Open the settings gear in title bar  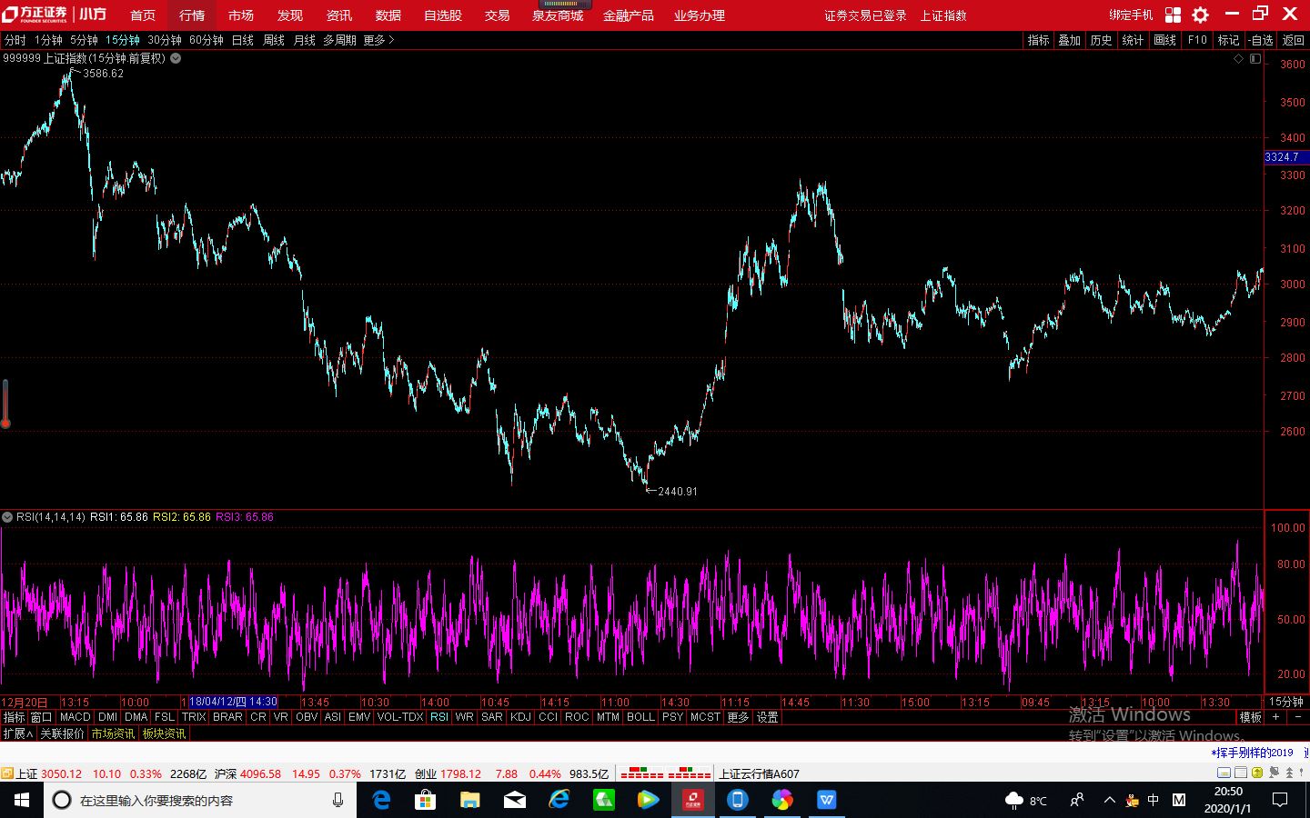click(x=1201, y=15)
